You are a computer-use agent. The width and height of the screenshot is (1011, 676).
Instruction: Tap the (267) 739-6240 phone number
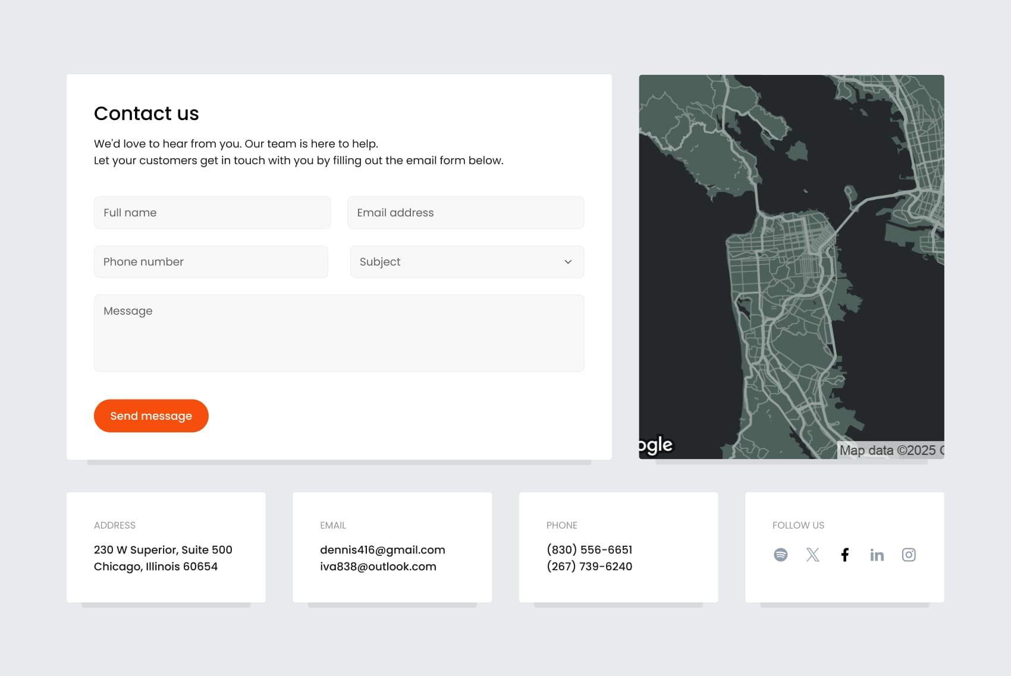pyautogui.click(x=589, y=567)
